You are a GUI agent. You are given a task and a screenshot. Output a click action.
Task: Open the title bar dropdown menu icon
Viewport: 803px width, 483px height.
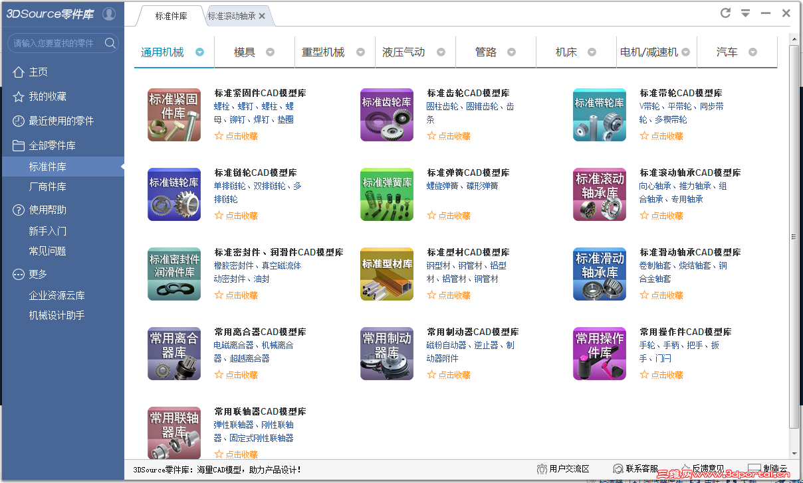coord(746,13)
